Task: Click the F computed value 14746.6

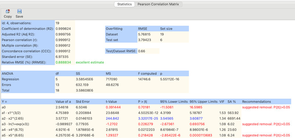Action: coord(144,79)
